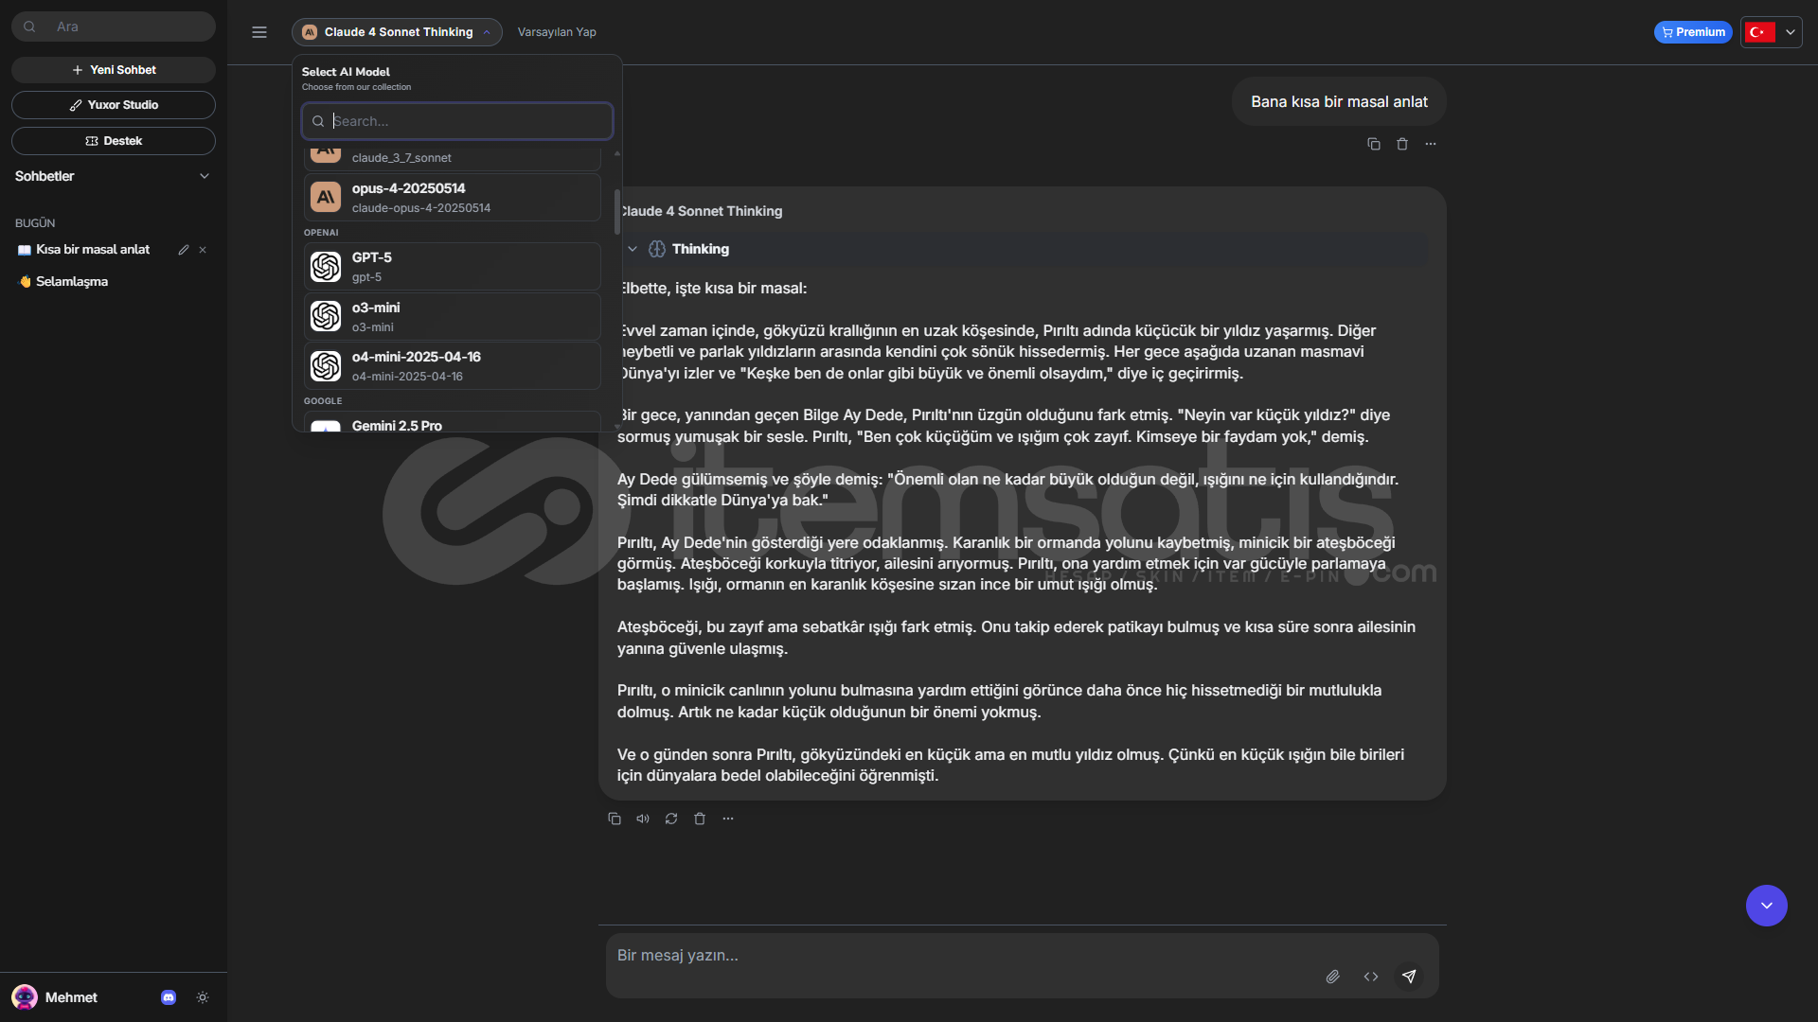Click the search icon in the sidebar search box

30,26
